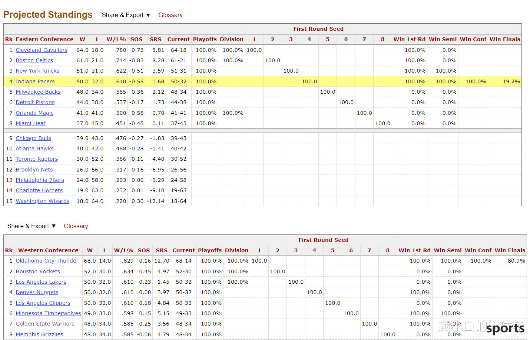Sort Western table by Division header
The image size is (530, 340).
pyautogui.click(x=237, y=250)
